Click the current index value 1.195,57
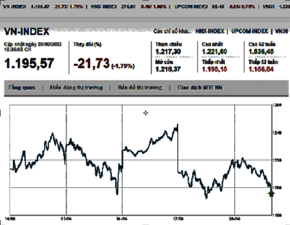The width and height of the screenshot is (290, 225). [x=29, y=64]
